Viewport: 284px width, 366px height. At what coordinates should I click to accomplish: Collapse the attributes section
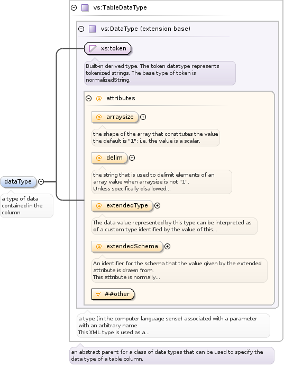pos(89,98)
